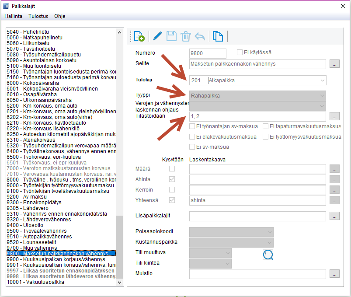
Task: Click the Yhteensä formula field with ahinta
Action: click(257, 200)
